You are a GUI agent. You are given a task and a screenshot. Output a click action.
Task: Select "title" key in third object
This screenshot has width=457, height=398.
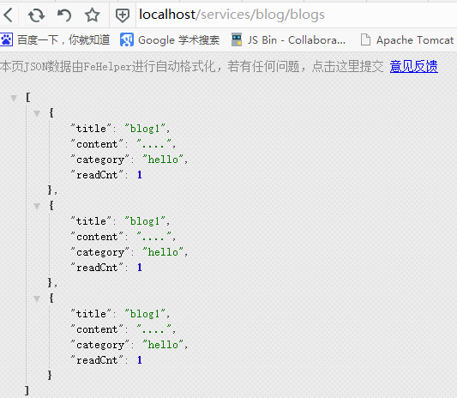(x=91, y=314)
